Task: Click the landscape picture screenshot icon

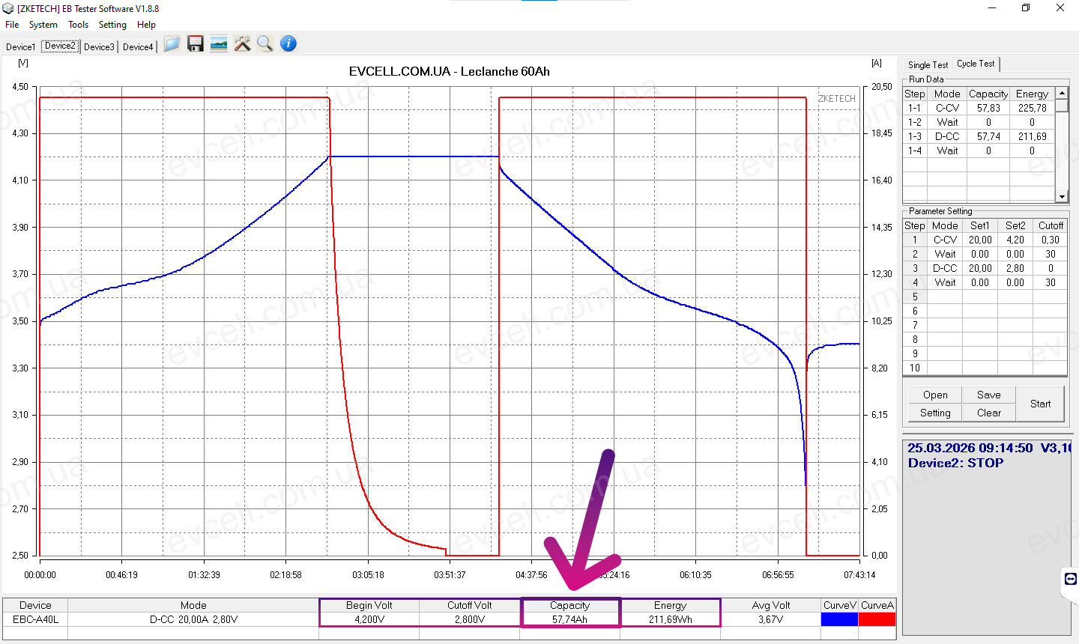Action: click(219, 44)
